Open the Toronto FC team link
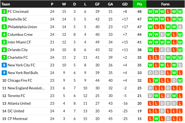185x123 pixels. (x=16, y=96)
